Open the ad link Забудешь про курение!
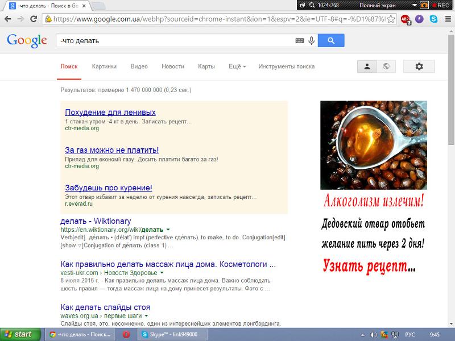The image size is (455, 341). click(109, 188)
